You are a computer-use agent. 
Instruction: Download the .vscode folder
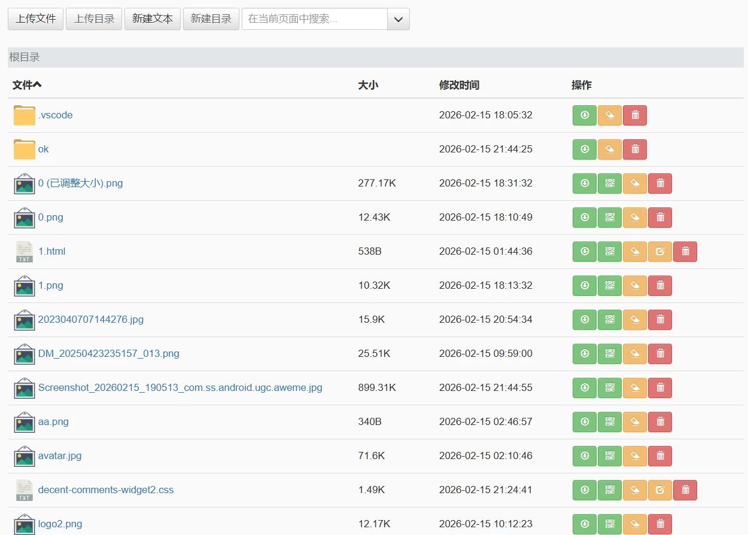click(x=585, y=115)
